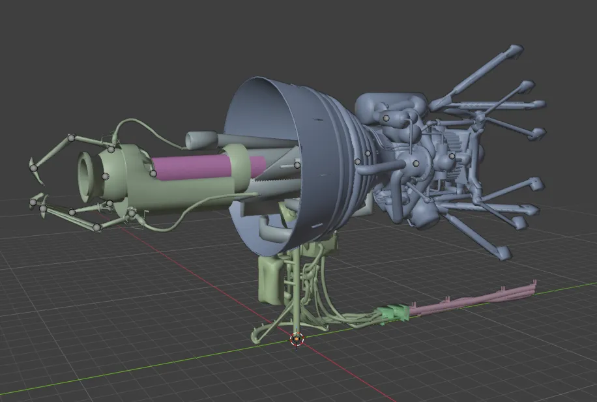This screenshot has height=402, width=597.
Task: Select the bright green connector block on the cables
Action: 395,313
